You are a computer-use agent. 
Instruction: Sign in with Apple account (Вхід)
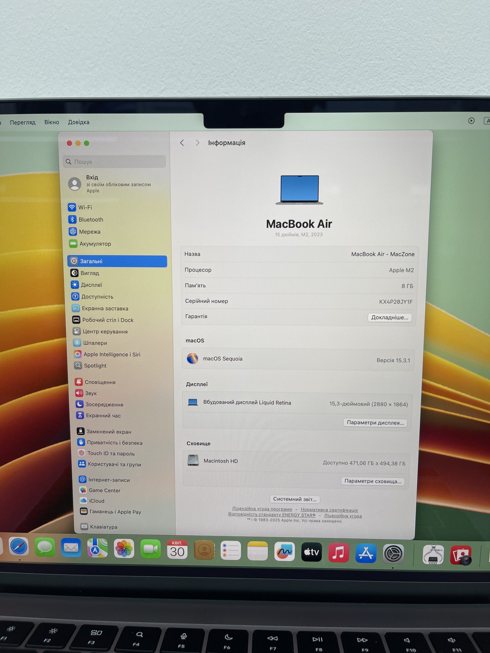click(110, 184)
